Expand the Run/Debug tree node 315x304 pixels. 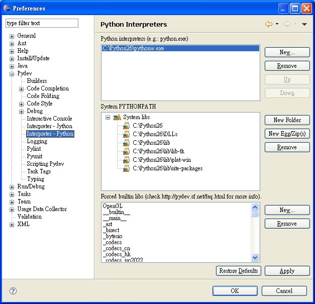[x=12, y=187]
